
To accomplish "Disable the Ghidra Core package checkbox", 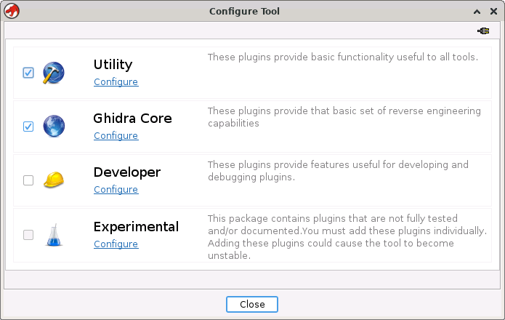I will [x=28, y=127].
